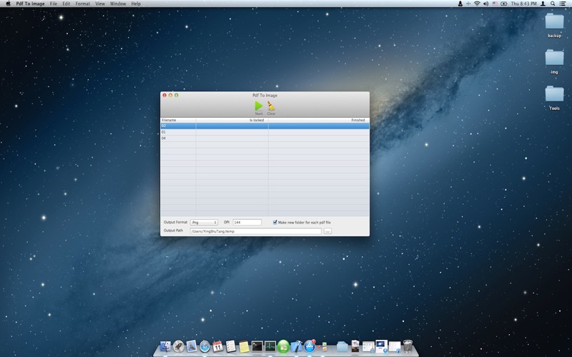Open the volume control in menu bar
This screenshot has height=357, width=572.
[x=485, y=4]
